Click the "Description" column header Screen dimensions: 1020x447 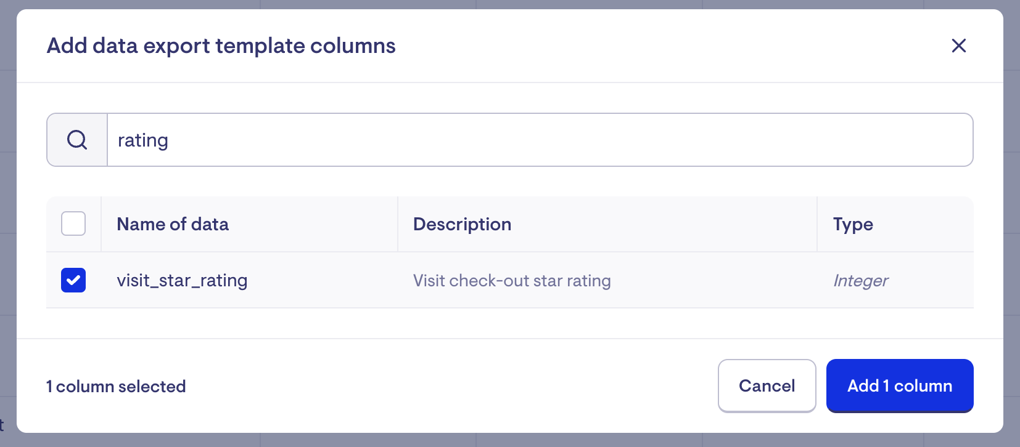[462, 224]
